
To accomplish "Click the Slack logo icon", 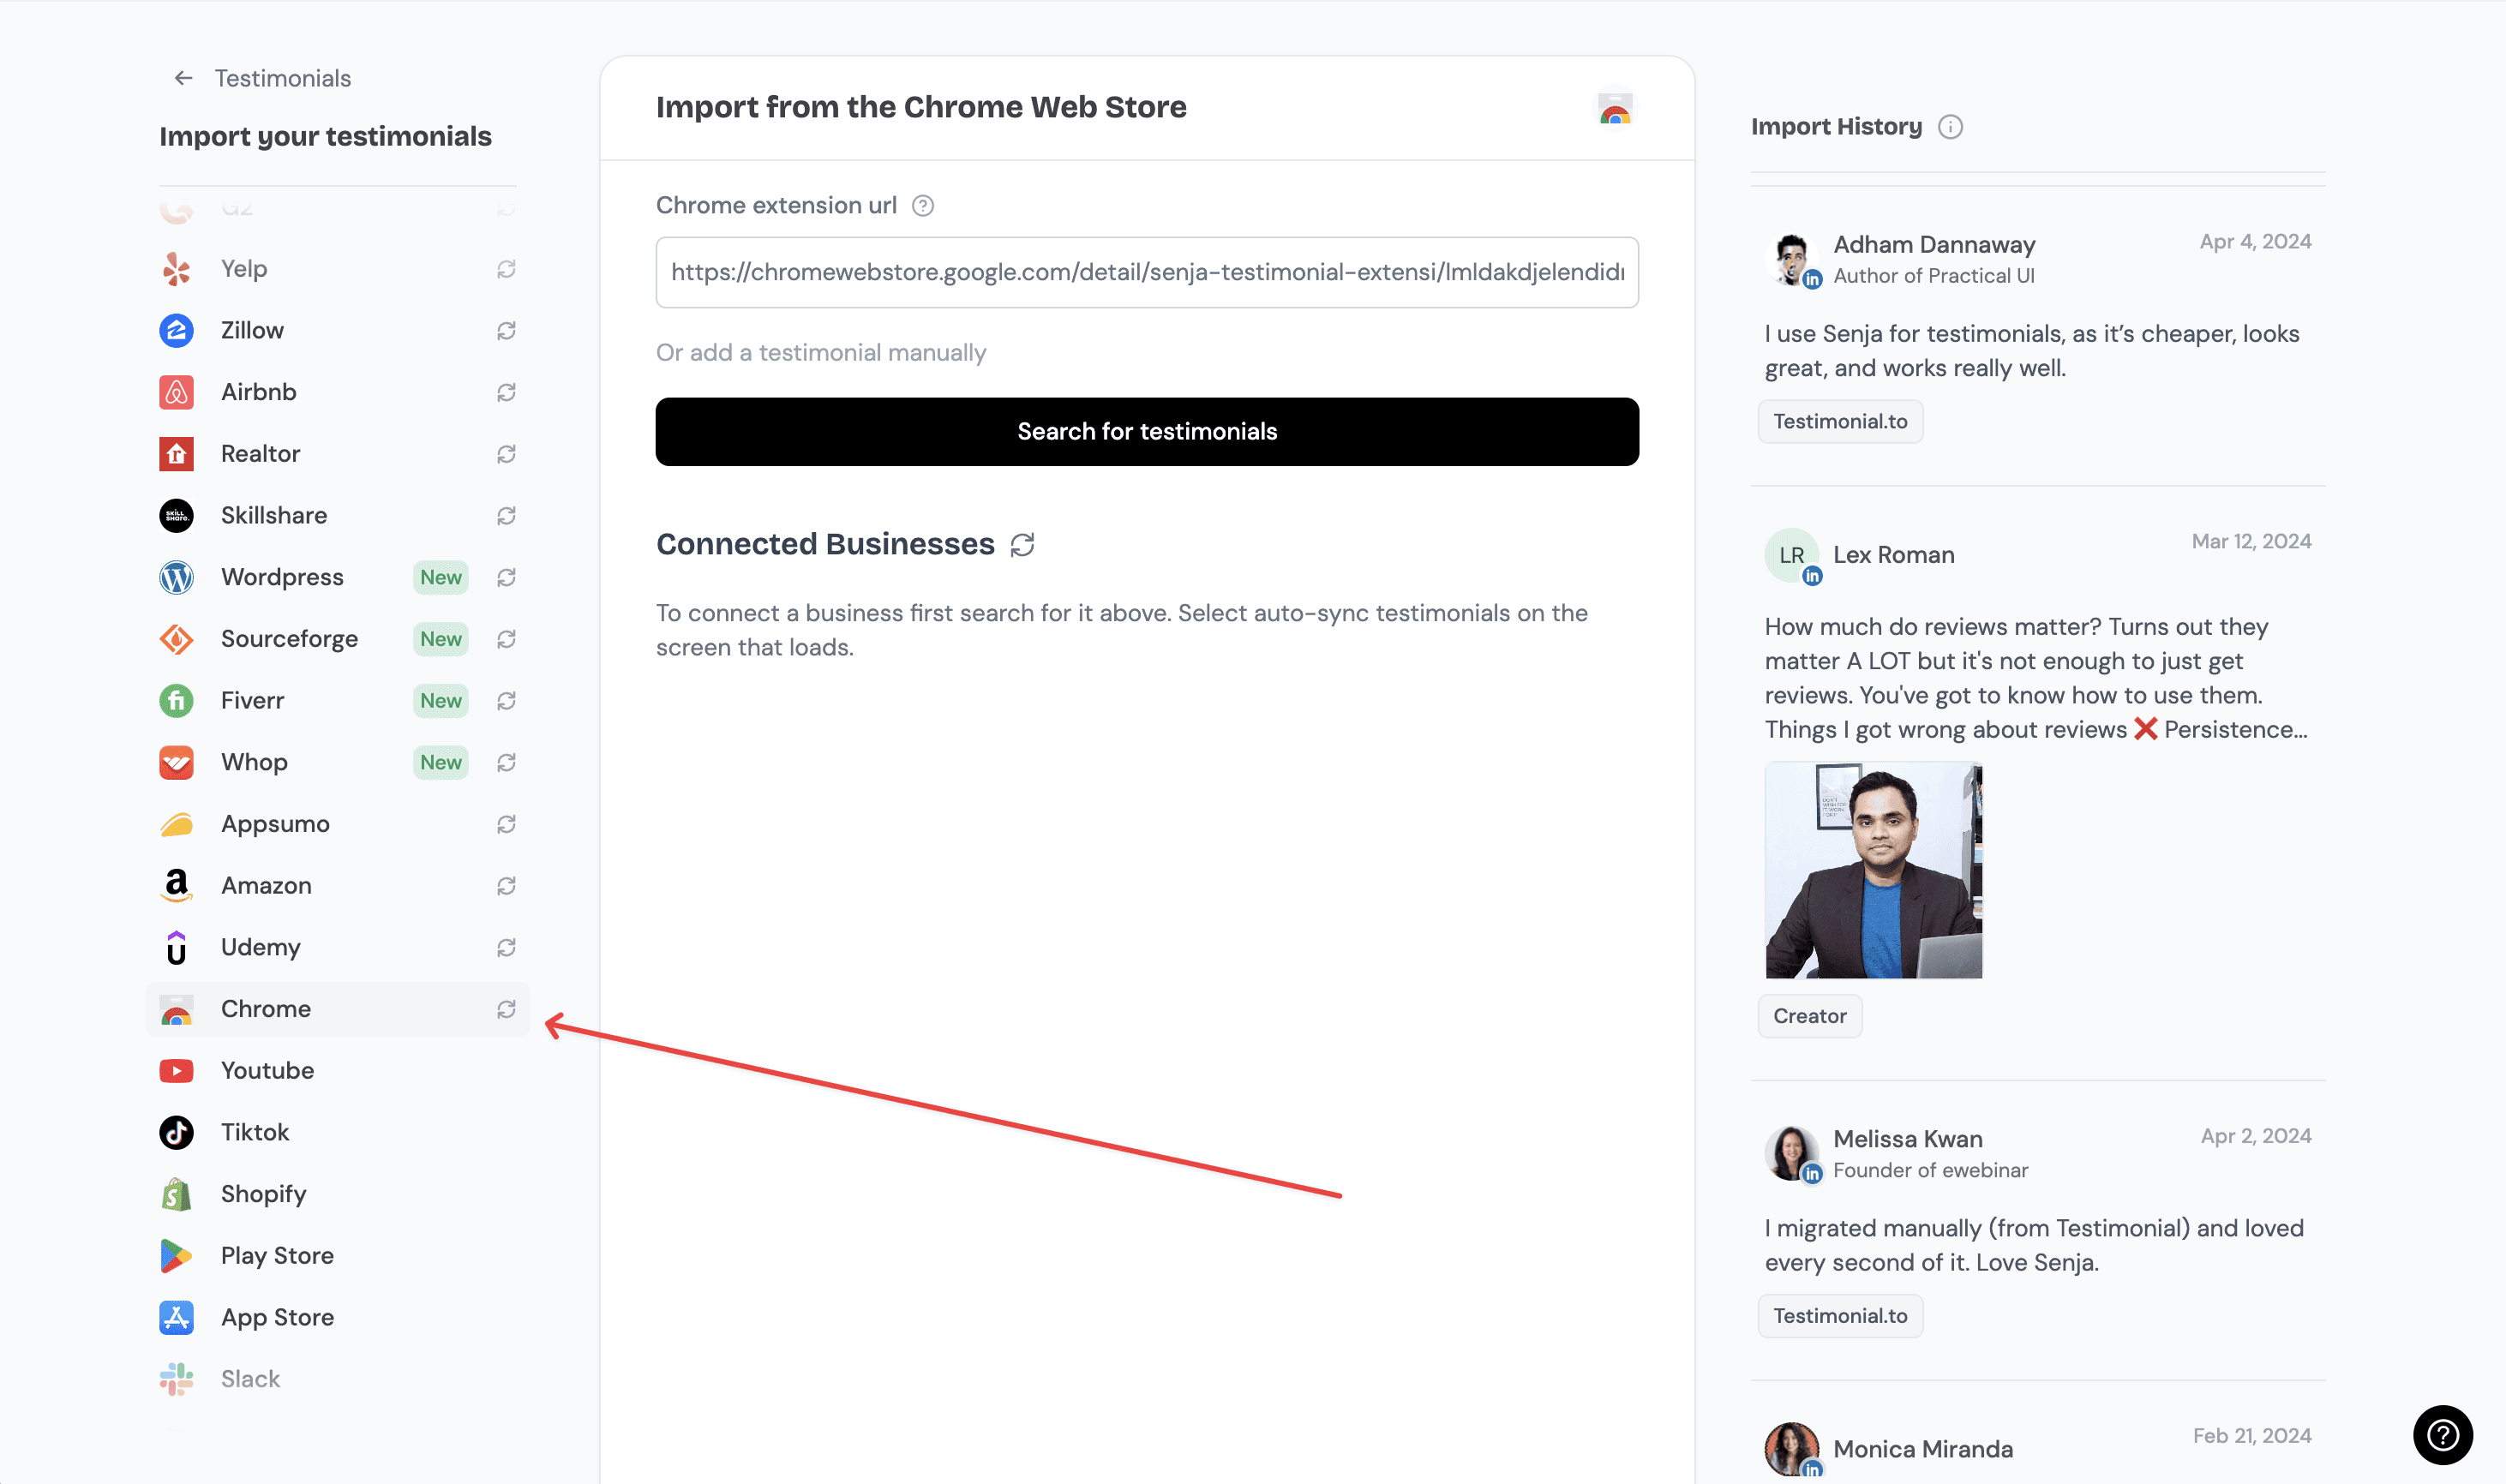I will point(177,1379).
